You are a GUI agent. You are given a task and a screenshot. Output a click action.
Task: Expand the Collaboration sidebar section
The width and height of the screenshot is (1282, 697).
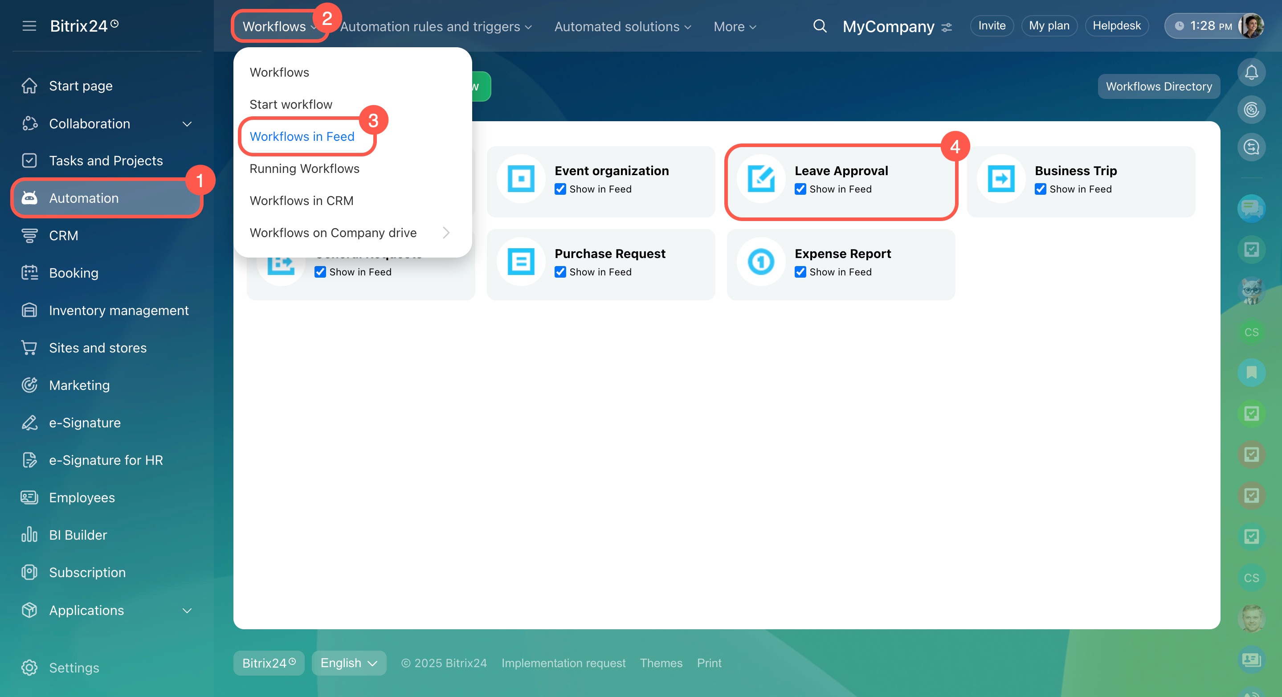187,123
